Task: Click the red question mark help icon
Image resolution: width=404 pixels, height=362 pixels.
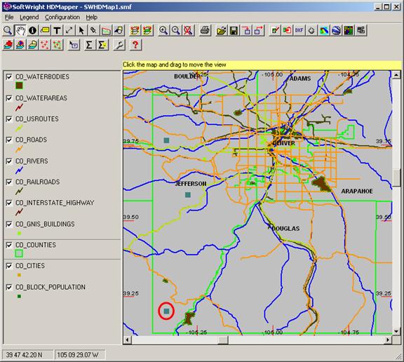Action: [135, 45]
